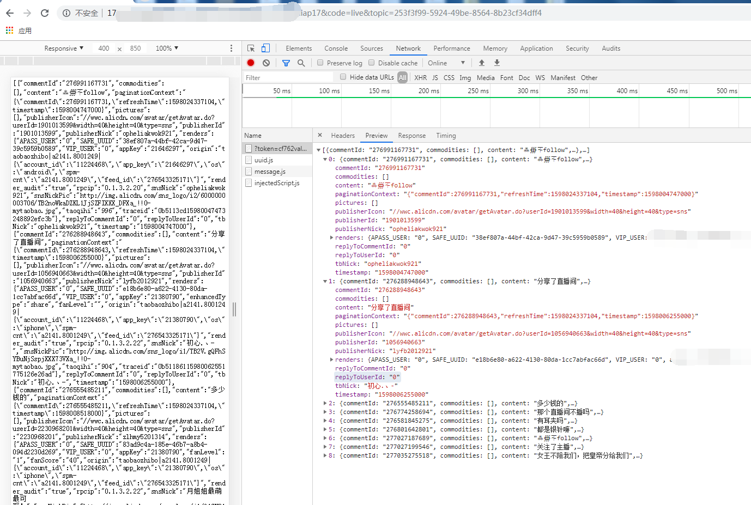Open the Responsive device dropdown
The image size is (751, 505).
(64, 48)
